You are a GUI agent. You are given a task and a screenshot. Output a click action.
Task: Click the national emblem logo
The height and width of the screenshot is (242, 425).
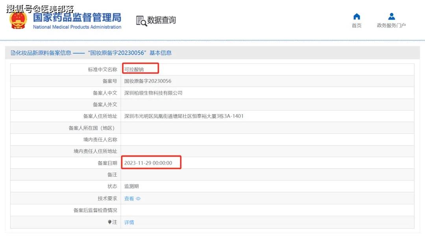click(x=18, y=20)
